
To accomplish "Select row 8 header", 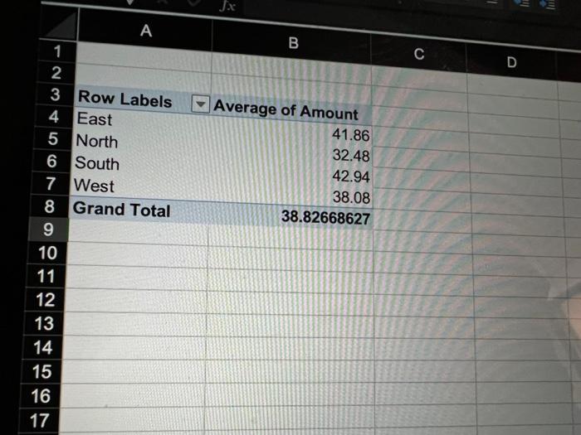I will pos(49,206).
